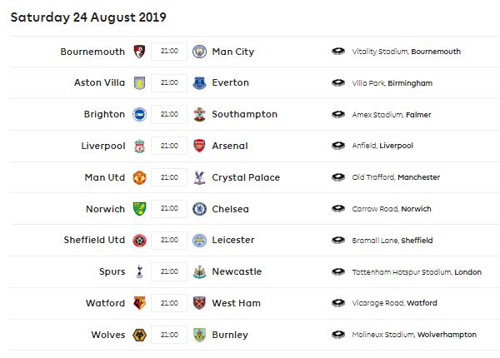Click the Arsenal badge icon
The height and width of the screenshot is (358, 500).
[x=199, y=146]
